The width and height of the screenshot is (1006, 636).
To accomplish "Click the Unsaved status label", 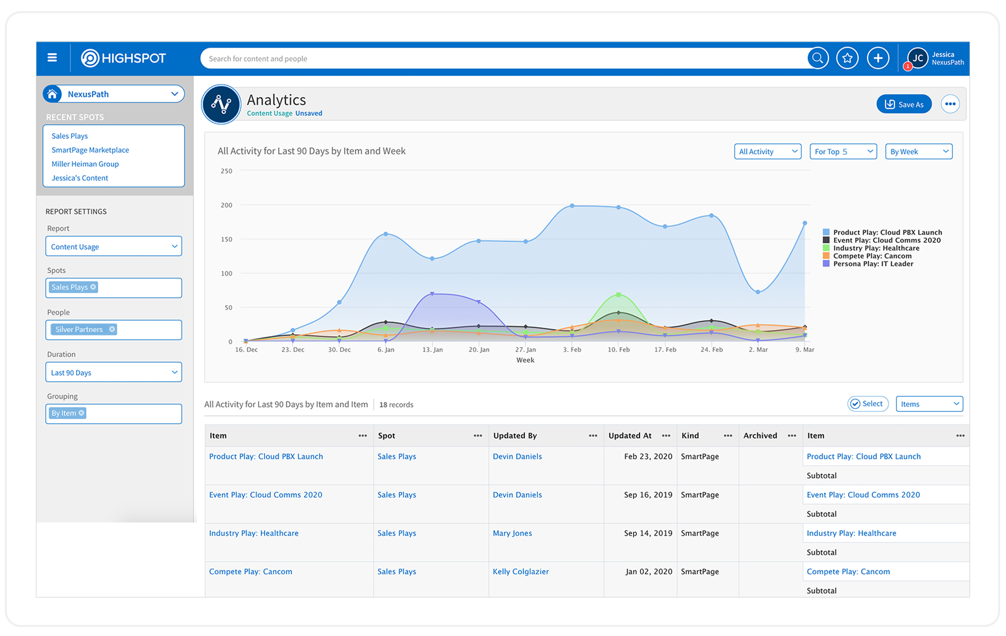I will click(308, 113).
